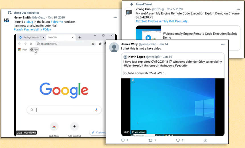245x148 pixels.
Task: Open more options on James Willy's tweet
Action: point(223,44)
